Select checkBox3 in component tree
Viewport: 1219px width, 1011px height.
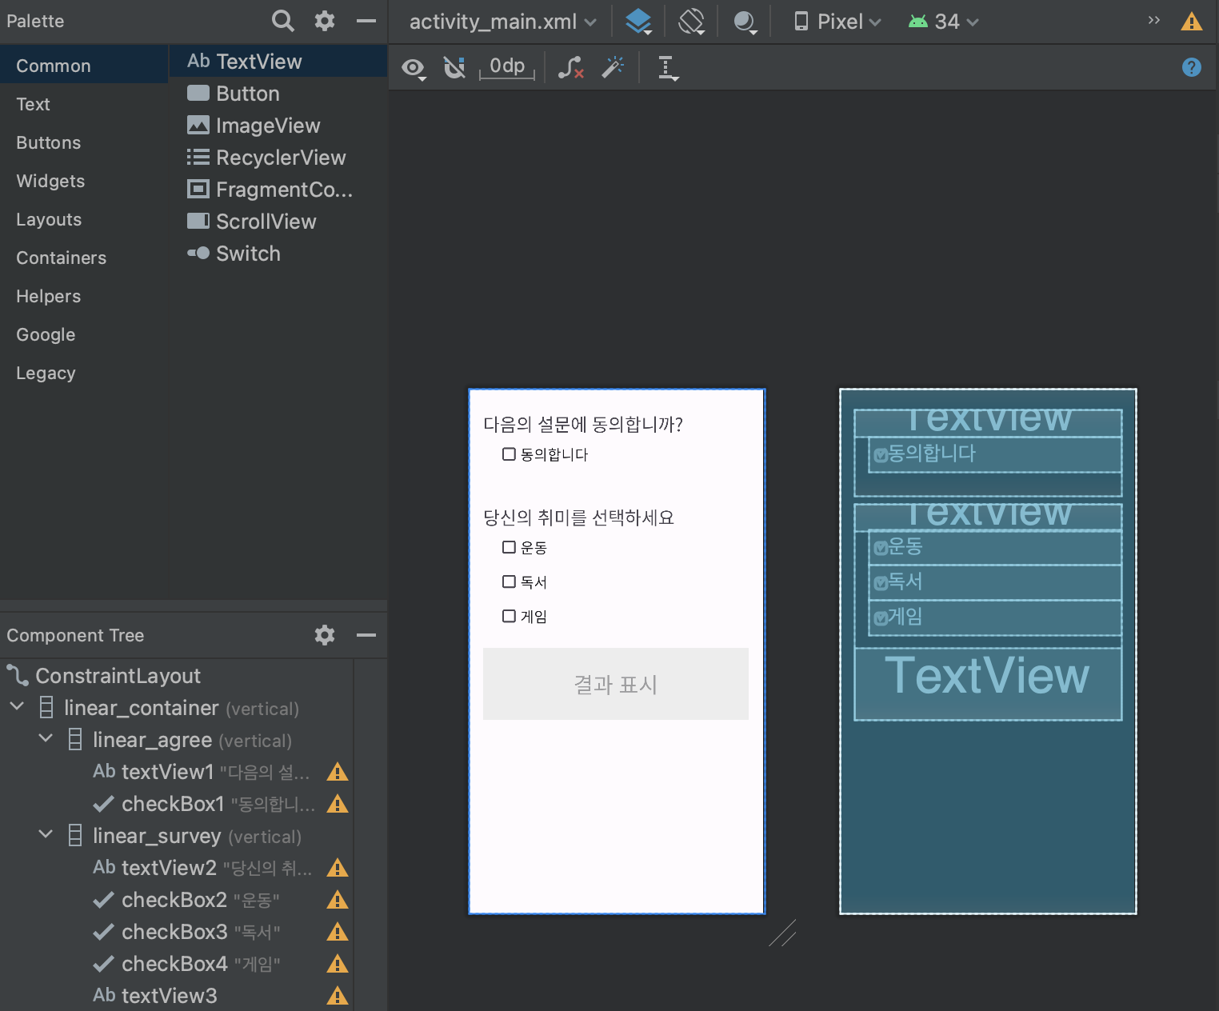pos(186,932)
